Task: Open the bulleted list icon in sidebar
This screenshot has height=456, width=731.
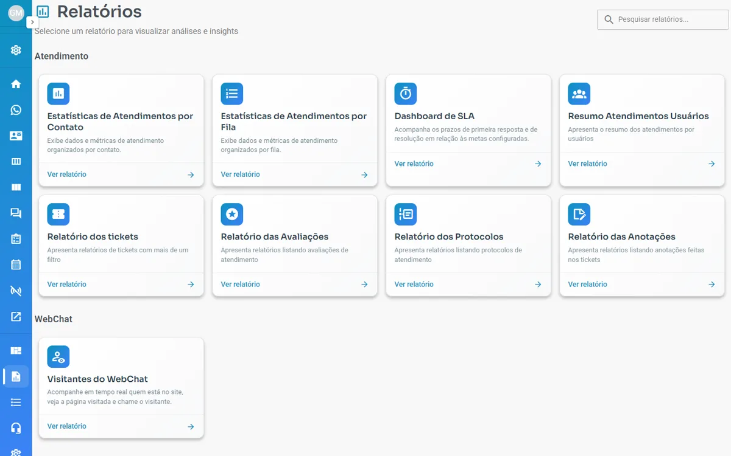Action: [x=16, y=402]
